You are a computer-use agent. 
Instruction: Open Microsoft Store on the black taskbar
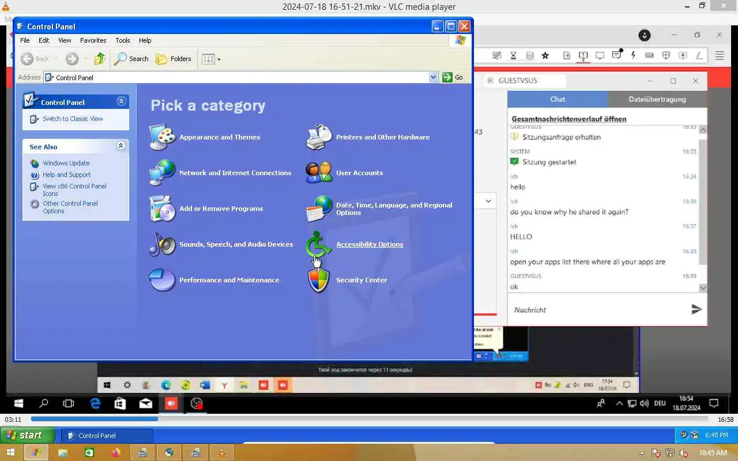pos(120,404)
